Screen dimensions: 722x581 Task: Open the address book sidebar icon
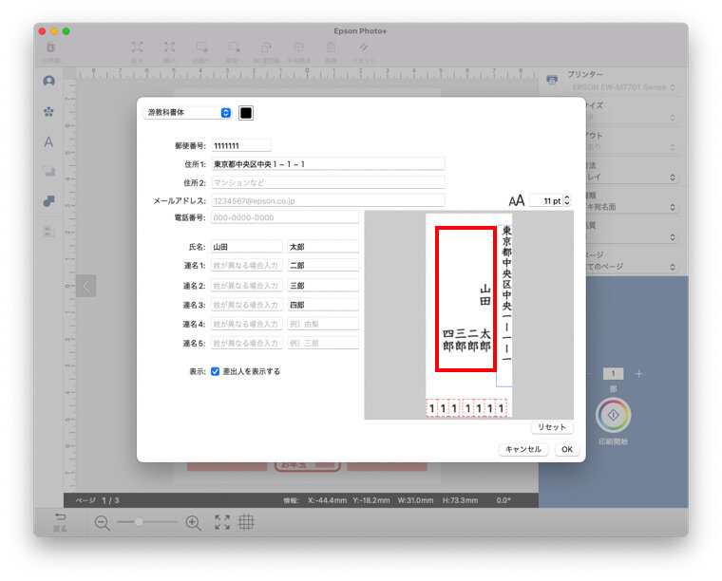point(48,82)
